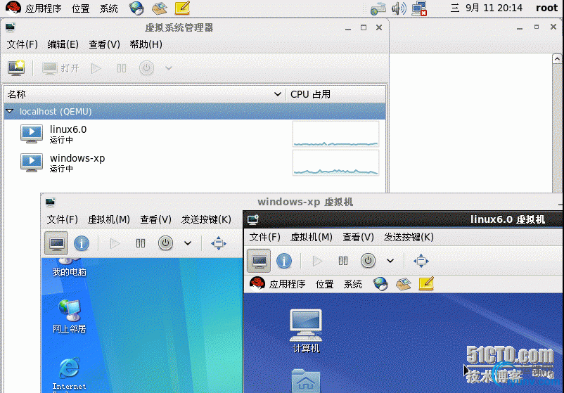Click the windows-xp CPU usage graph
The height and width of the screenshot is (393, 564).
pos(335,163)
